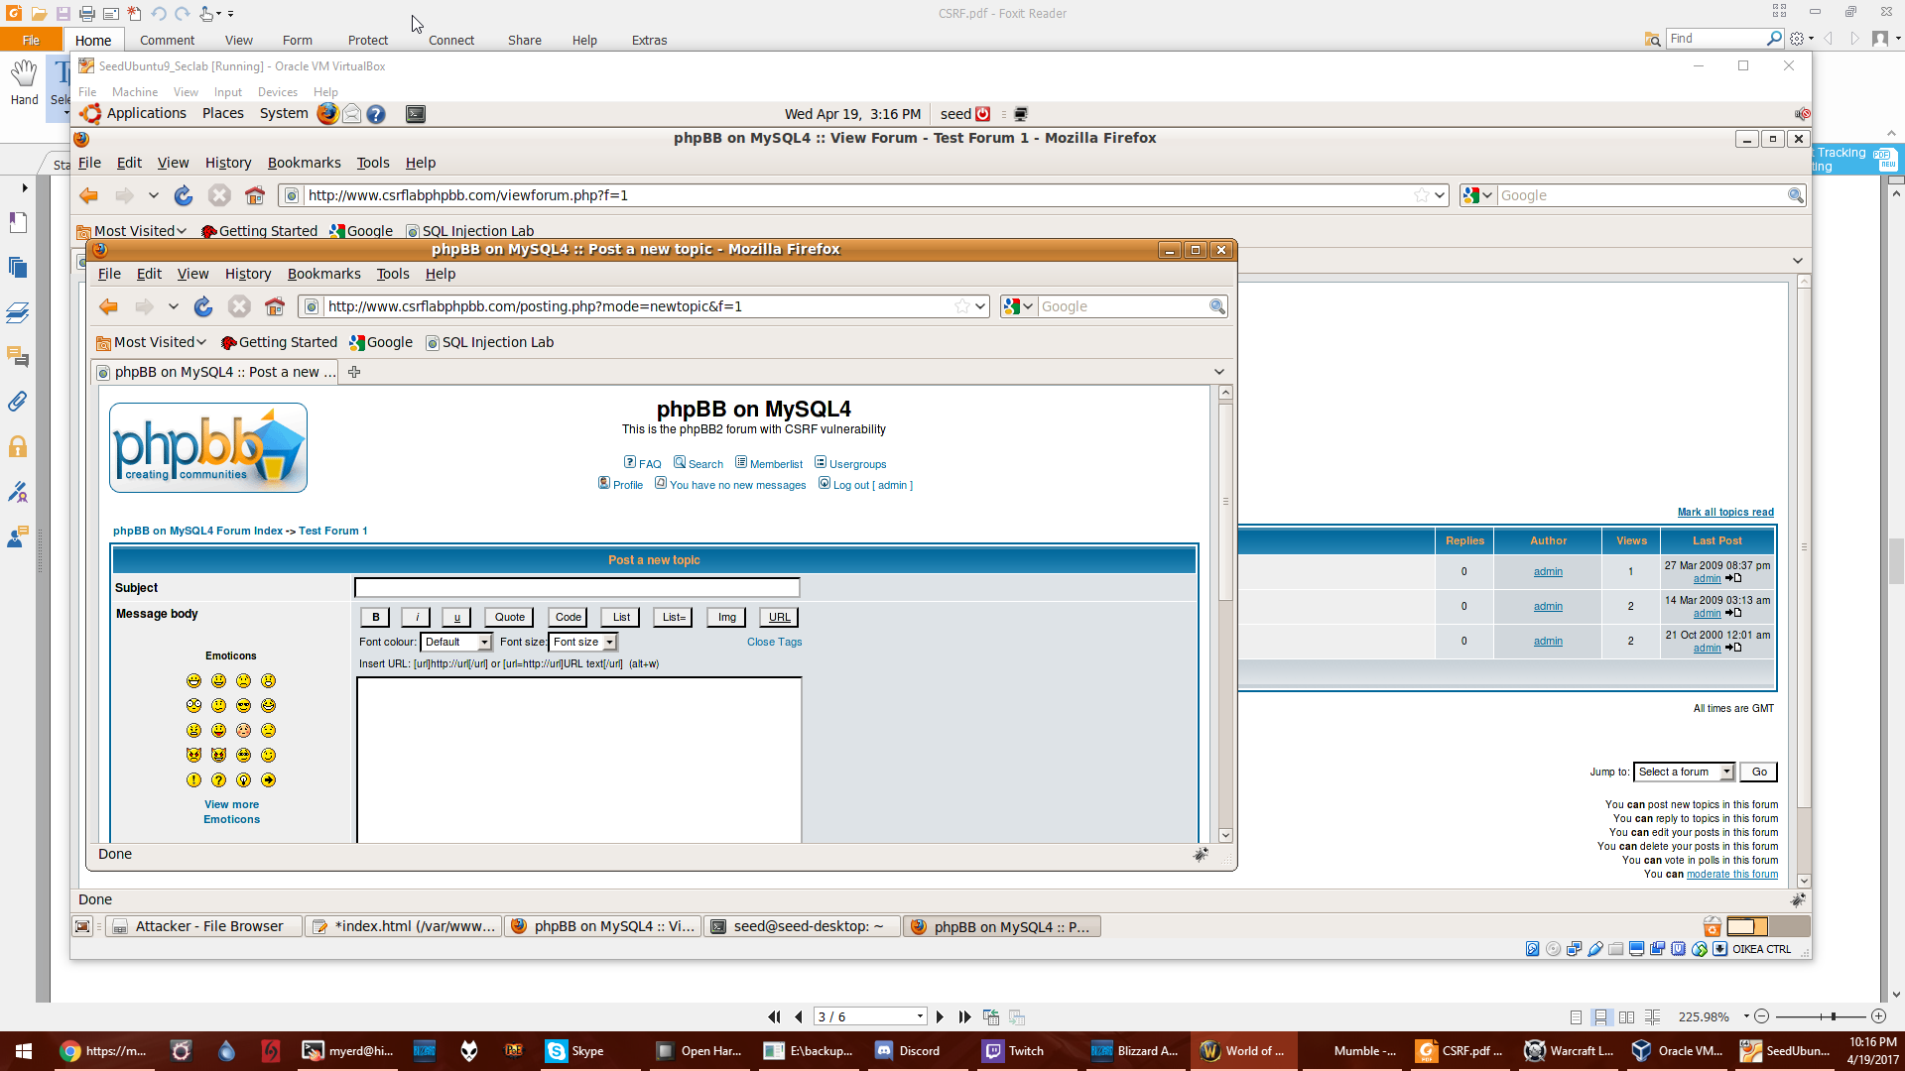Image resolution: width=1905 pixels, height=1071 pixels.
Task: Open the Layers panel in sidebar
Action: click(x=18, y=313)
